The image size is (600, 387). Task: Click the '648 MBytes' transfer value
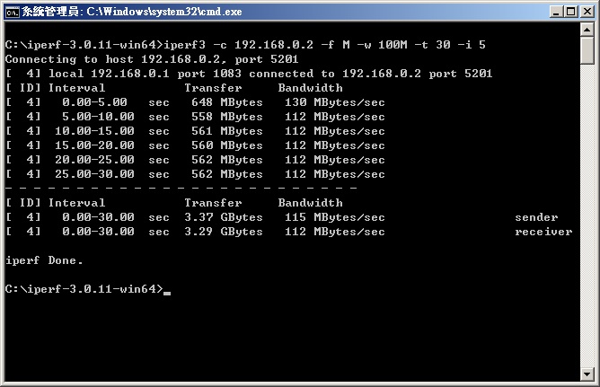click(x=227, y=102)
